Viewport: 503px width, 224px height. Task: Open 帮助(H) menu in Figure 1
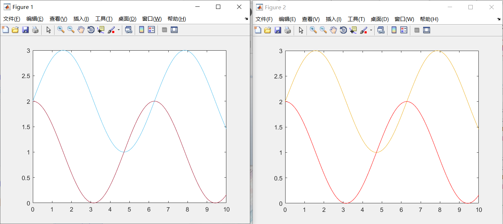click(x=177, y=19)
